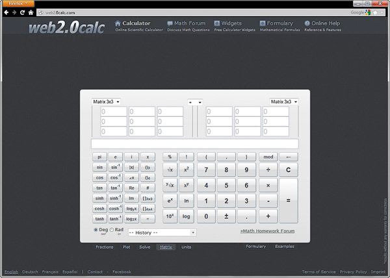Image resolution: width=390 pixels, height=278 pixels.
Task: Click the percent key
Action: (x=170, y=157)
